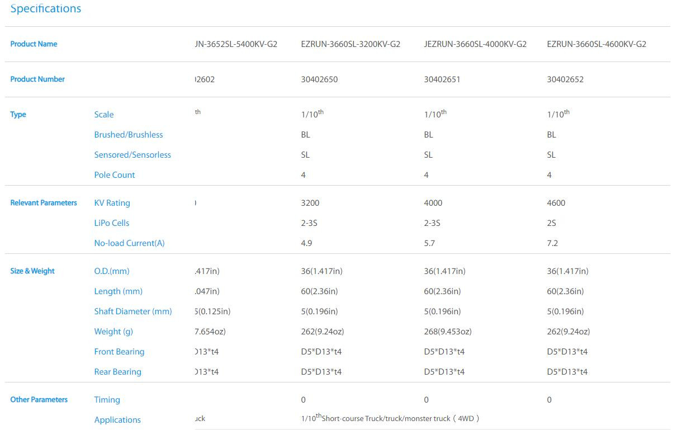Click the Specifications heading
The image size is (677, 430).
click(x=46, y=8)
